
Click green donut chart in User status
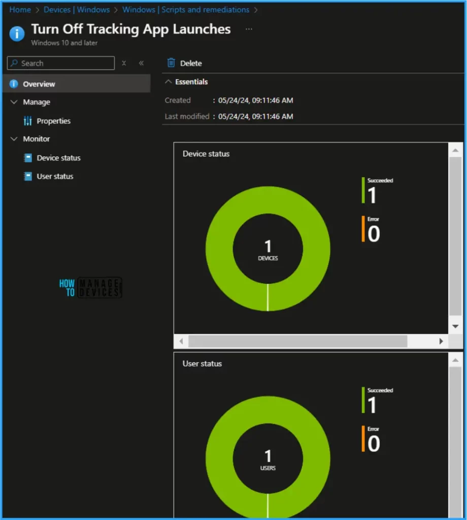tap(268, 409)
